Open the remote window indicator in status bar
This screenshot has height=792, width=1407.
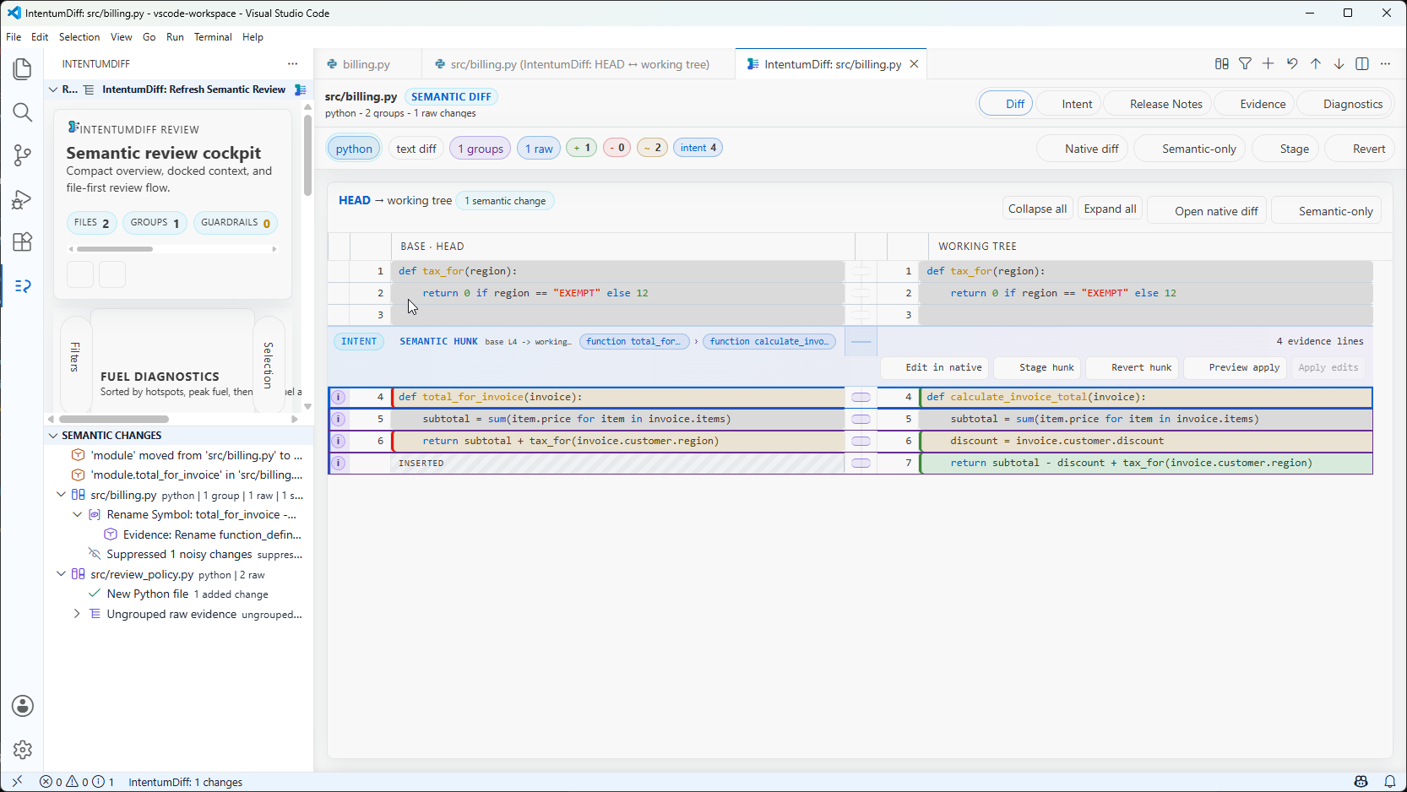[17, 782]
